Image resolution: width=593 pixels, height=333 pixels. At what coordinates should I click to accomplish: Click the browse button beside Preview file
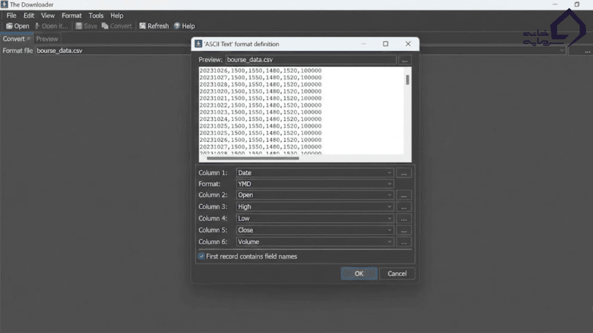tap(405, 60)
